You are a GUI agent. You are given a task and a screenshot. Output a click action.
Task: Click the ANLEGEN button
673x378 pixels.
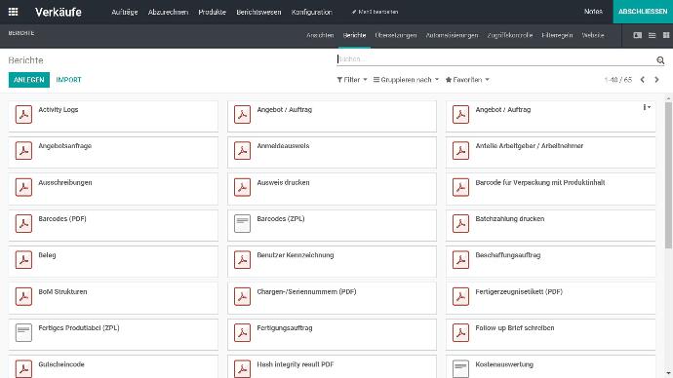29,80
